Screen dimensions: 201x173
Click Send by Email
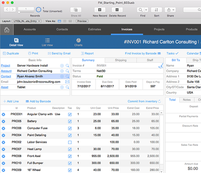tap(59, 53)
